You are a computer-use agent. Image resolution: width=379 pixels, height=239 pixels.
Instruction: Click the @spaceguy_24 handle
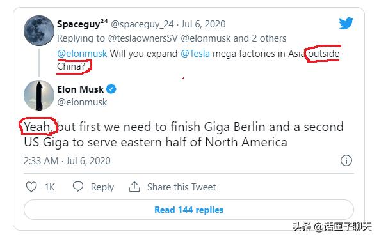142,24
